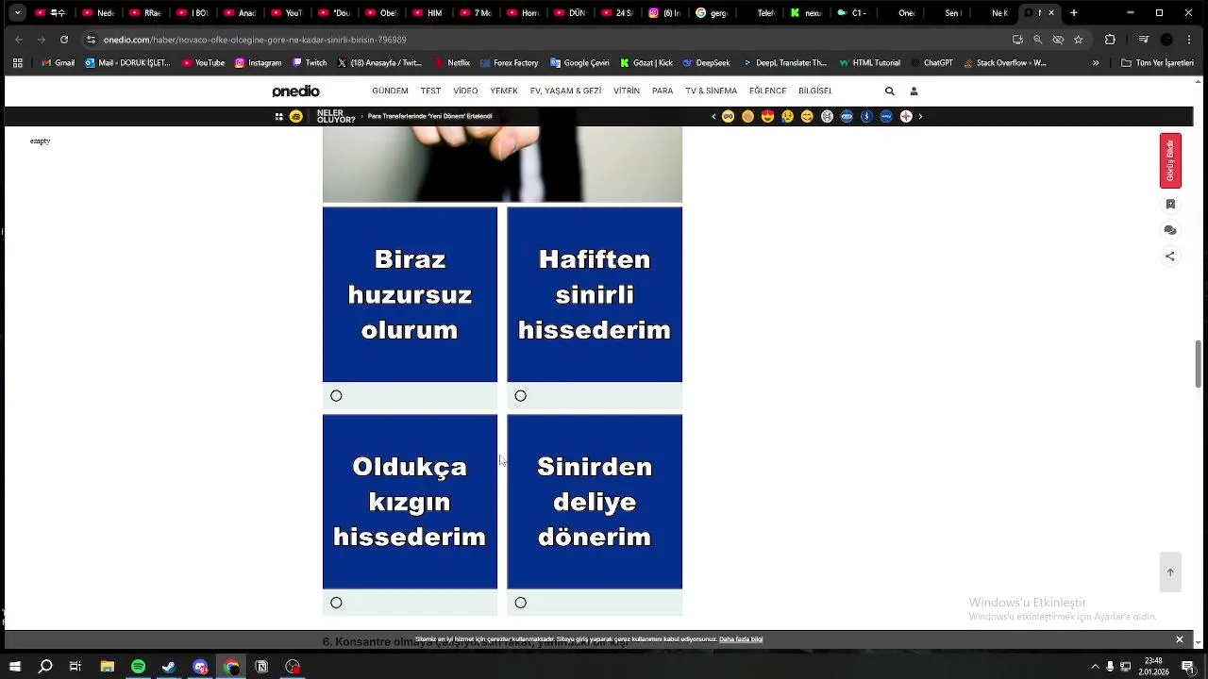Open the GÜNDEM menu

(390, 91)
